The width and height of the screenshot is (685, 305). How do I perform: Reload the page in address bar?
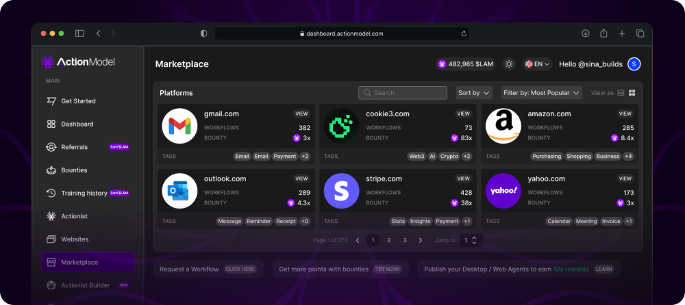point(464,34)
